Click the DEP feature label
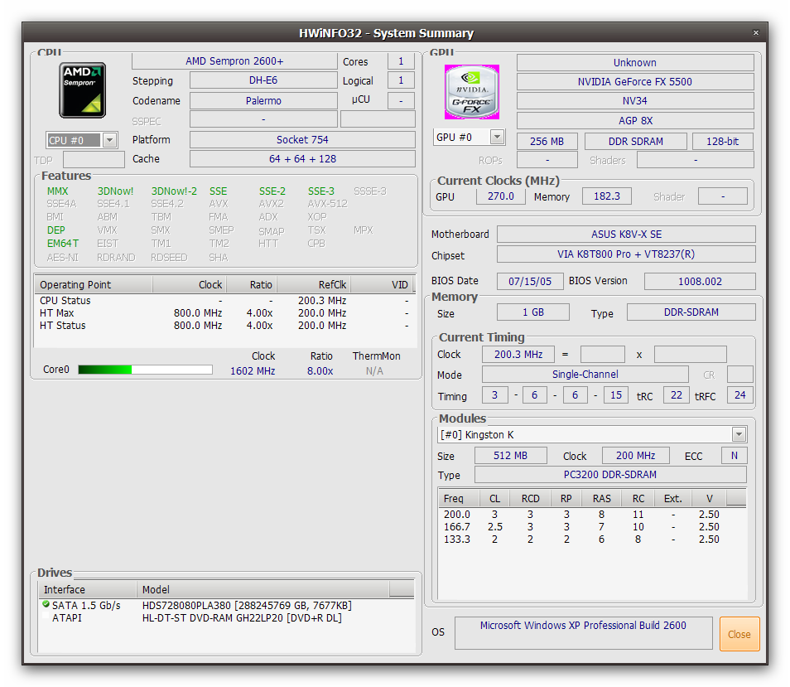Screen dimensions: 790x687 click(56, 230)
